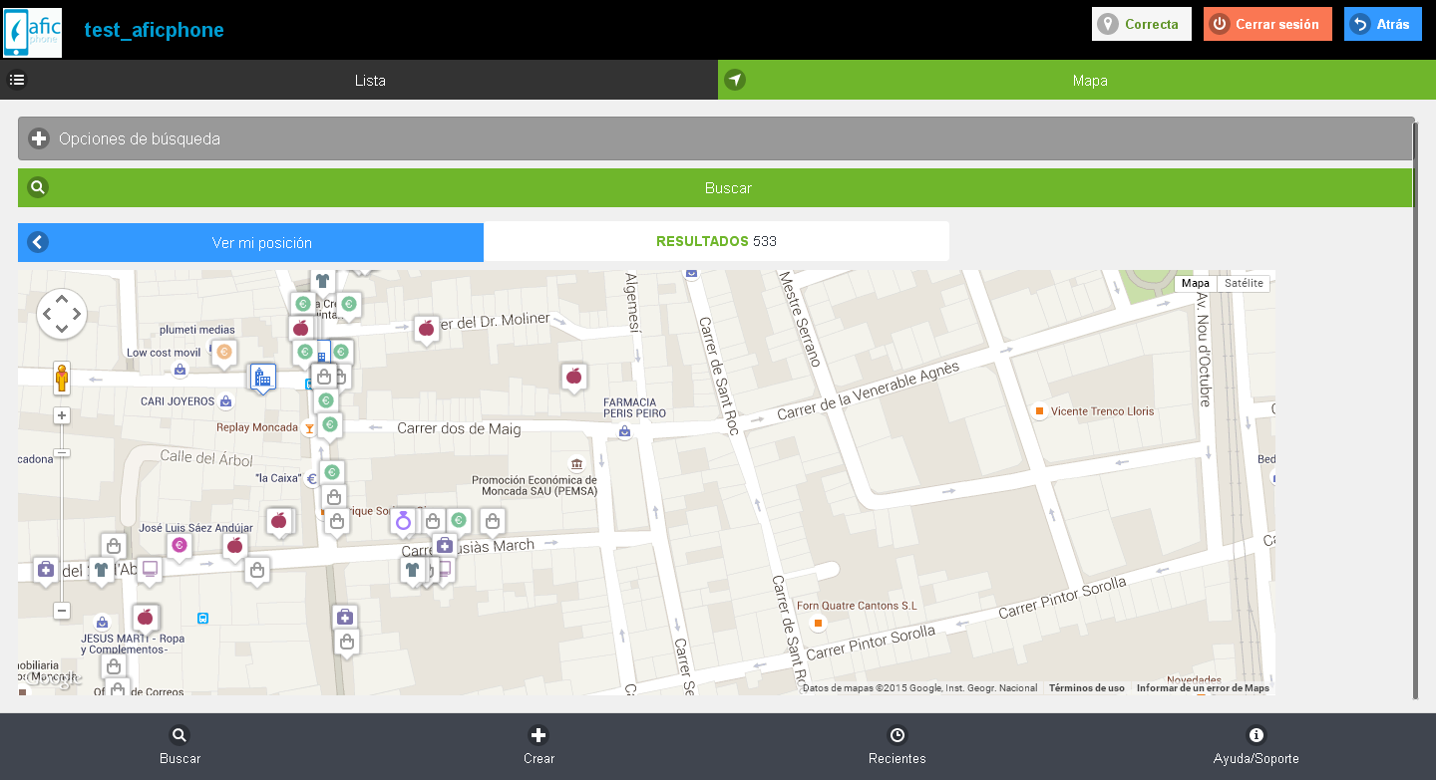Switch to the Lista tab
The height and width of the screenshot is (780, 1436).
tap(369, 81)
